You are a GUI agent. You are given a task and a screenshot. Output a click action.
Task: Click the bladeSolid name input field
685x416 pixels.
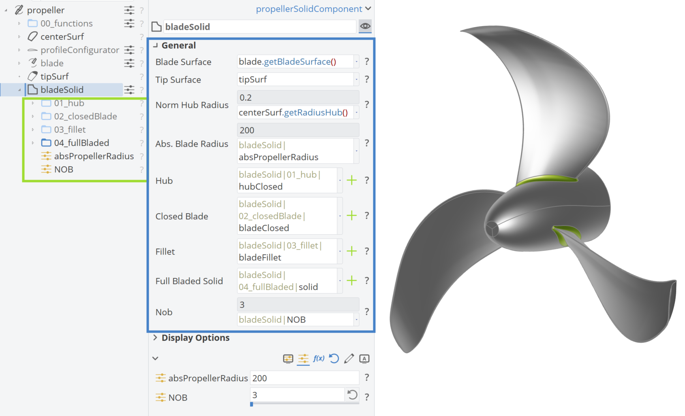(260, 27)
